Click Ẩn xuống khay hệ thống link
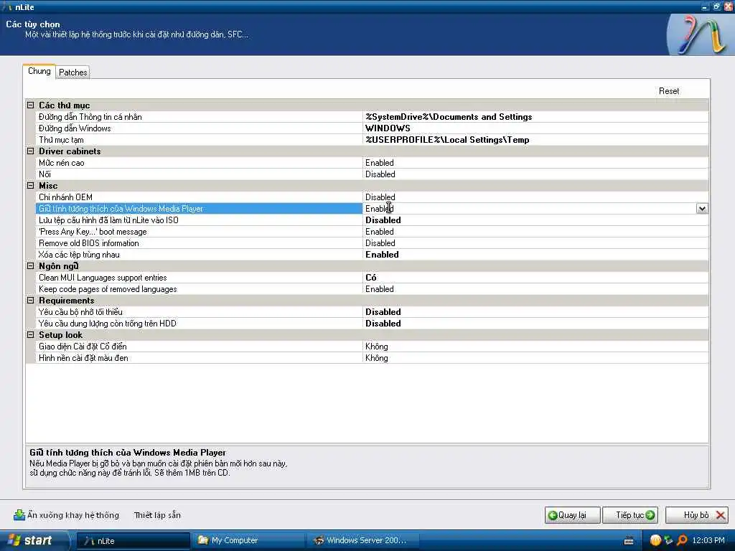The height and width of the screenshot is (551, 735). coord(73,515)
